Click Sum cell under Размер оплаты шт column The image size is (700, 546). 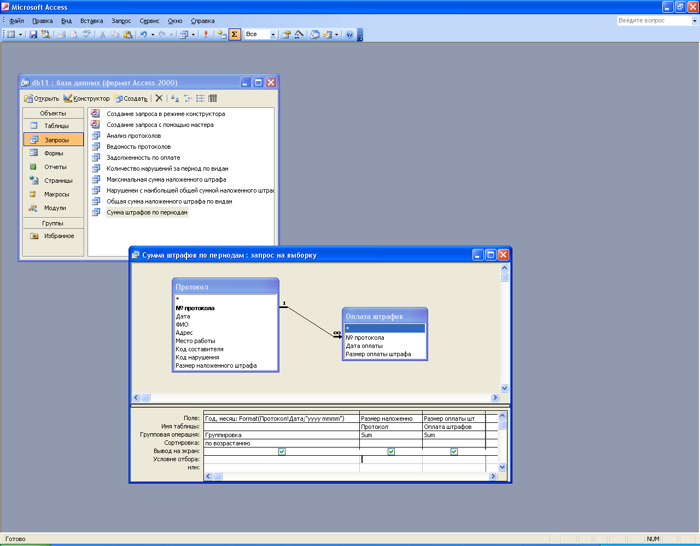click(x=454, y=435)
